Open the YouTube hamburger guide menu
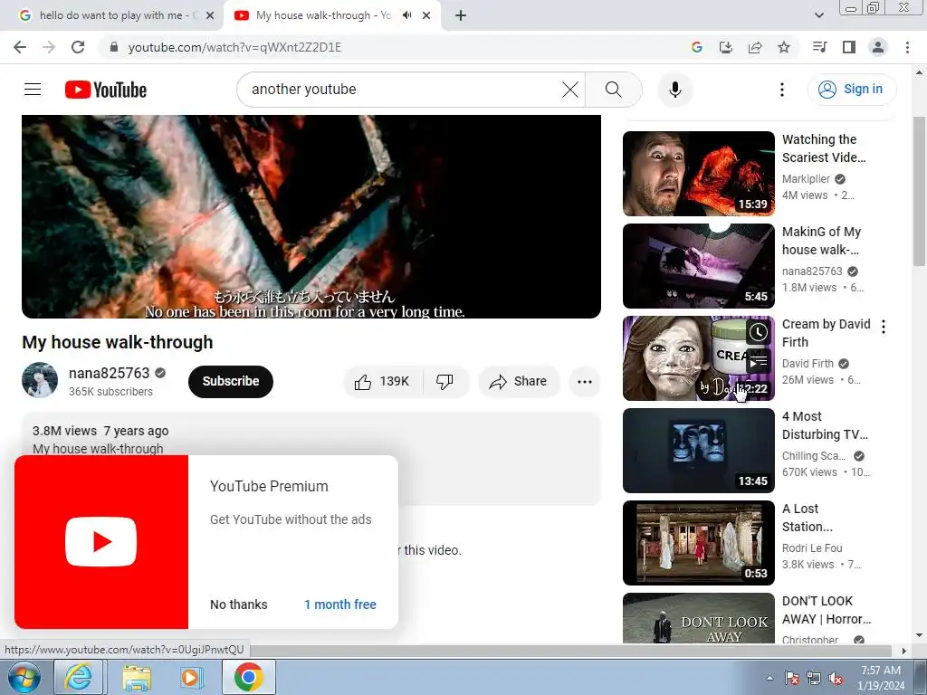The image size is (927, 695). click(33, 90)
